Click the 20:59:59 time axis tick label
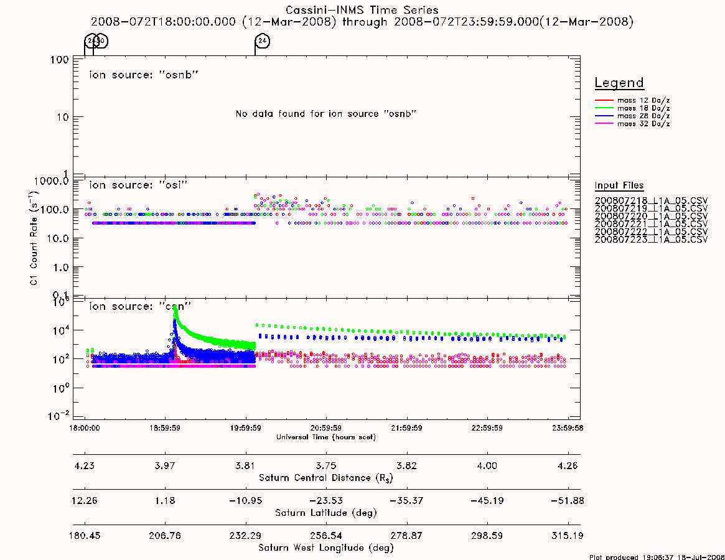 pos(326,428)
